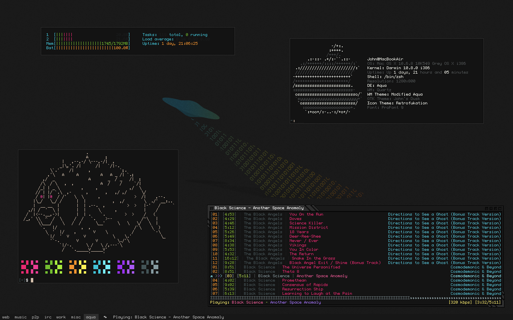Click the layout icon in the bottom bar
513x320 pixels.
pyautogui.click(x=105, y=317)
